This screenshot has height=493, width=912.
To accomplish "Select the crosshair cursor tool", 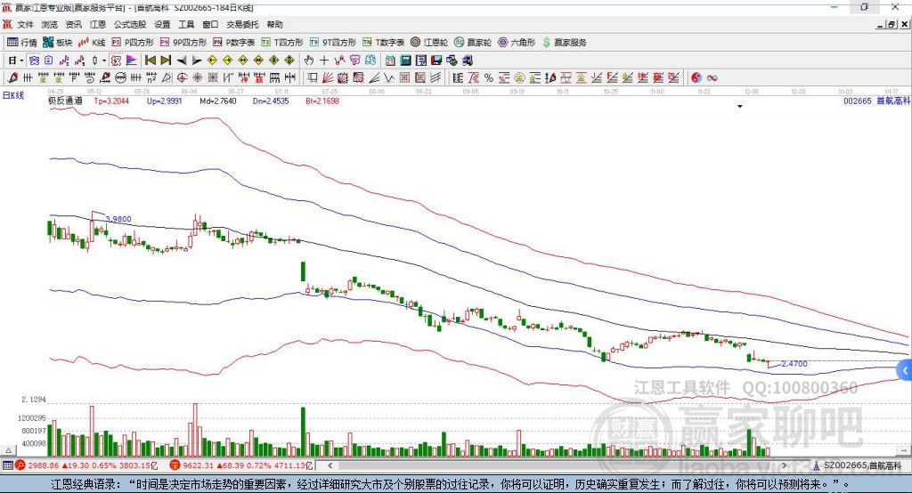I will 324,61.
